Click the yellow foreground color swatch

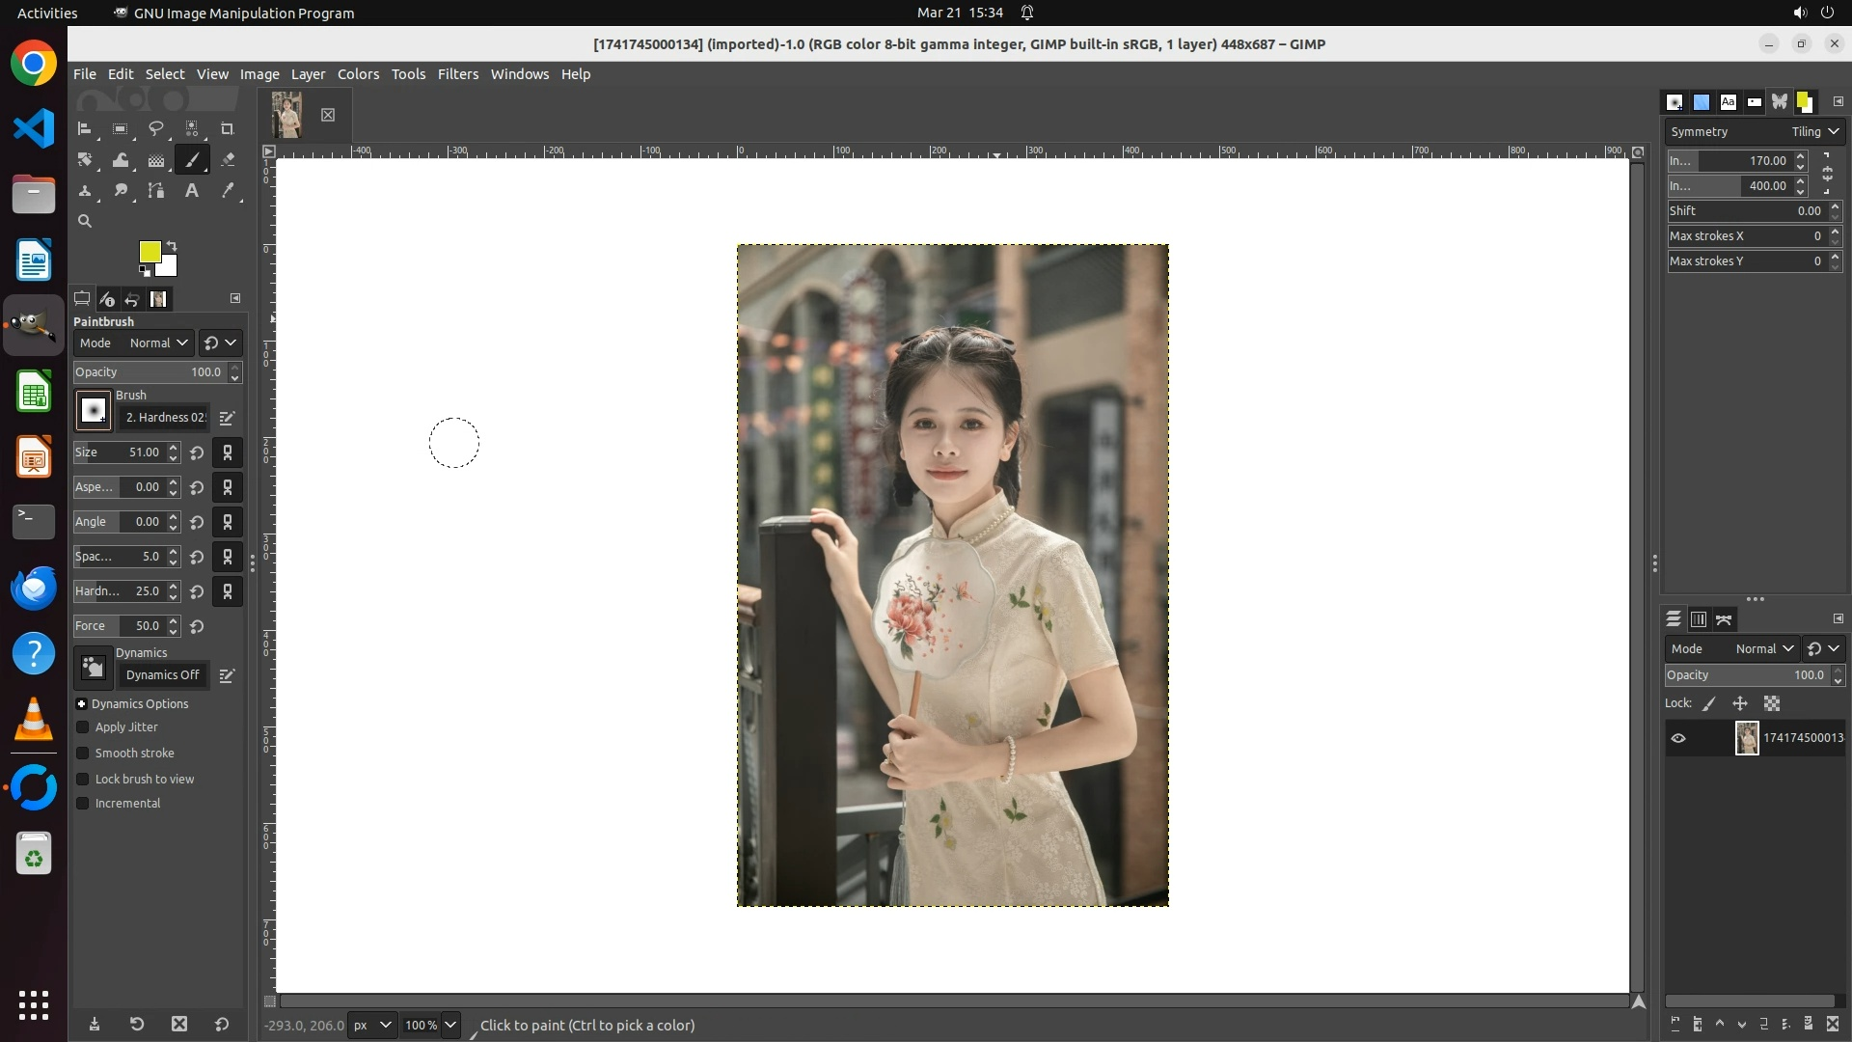(x=149, y=251)
